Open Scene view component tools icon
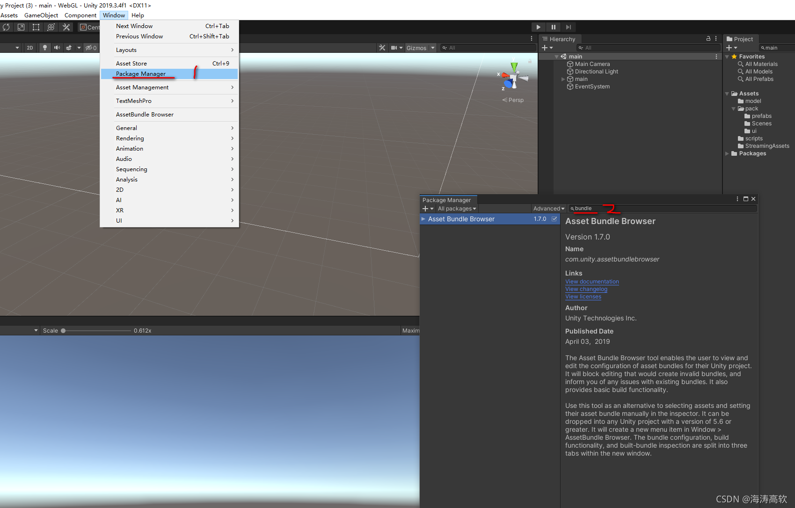795x508 pixels. 382,48
